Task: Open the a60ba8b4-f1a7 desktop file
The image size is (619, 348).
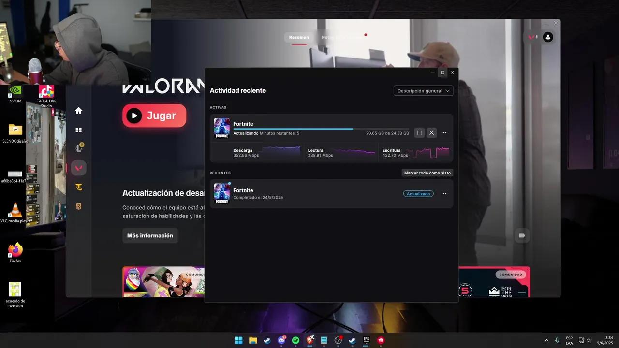Action: coord(15,176)
